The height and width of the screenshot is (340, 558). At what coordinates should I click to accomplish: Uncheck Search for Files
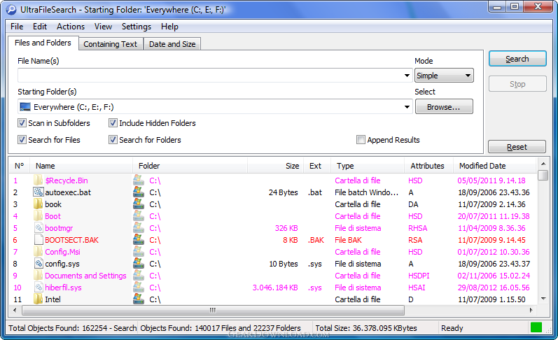click(x=22, y=140)
